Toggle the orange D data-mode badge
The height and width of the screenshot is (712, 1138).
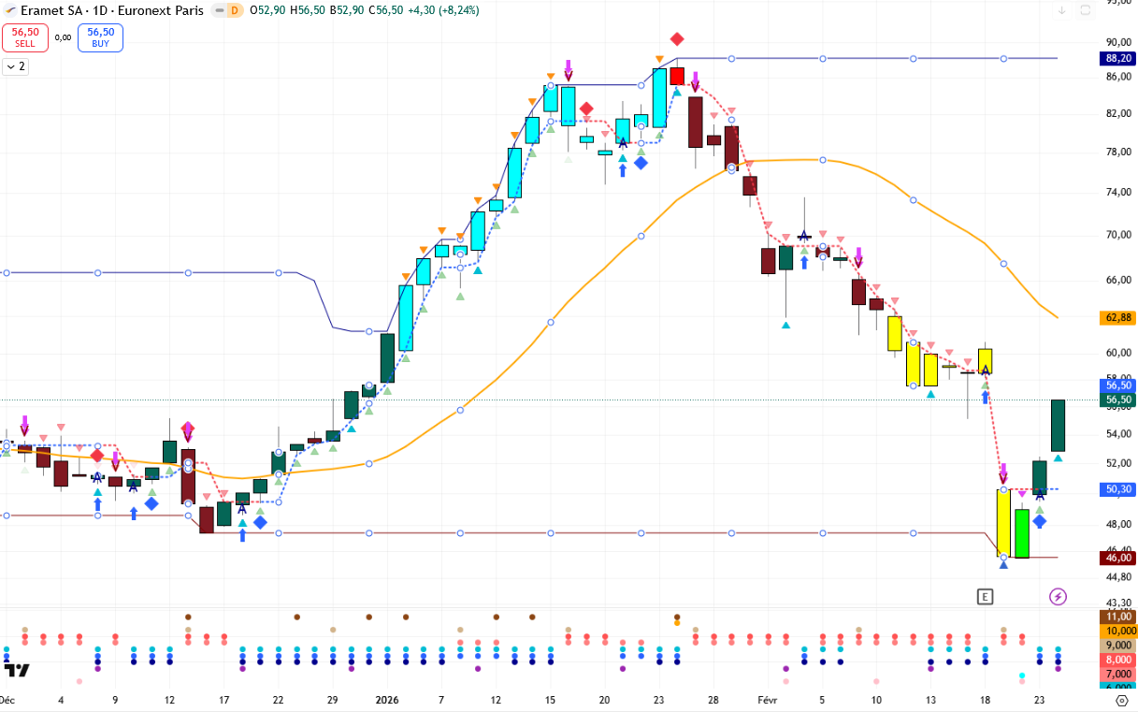pos(234,10)
